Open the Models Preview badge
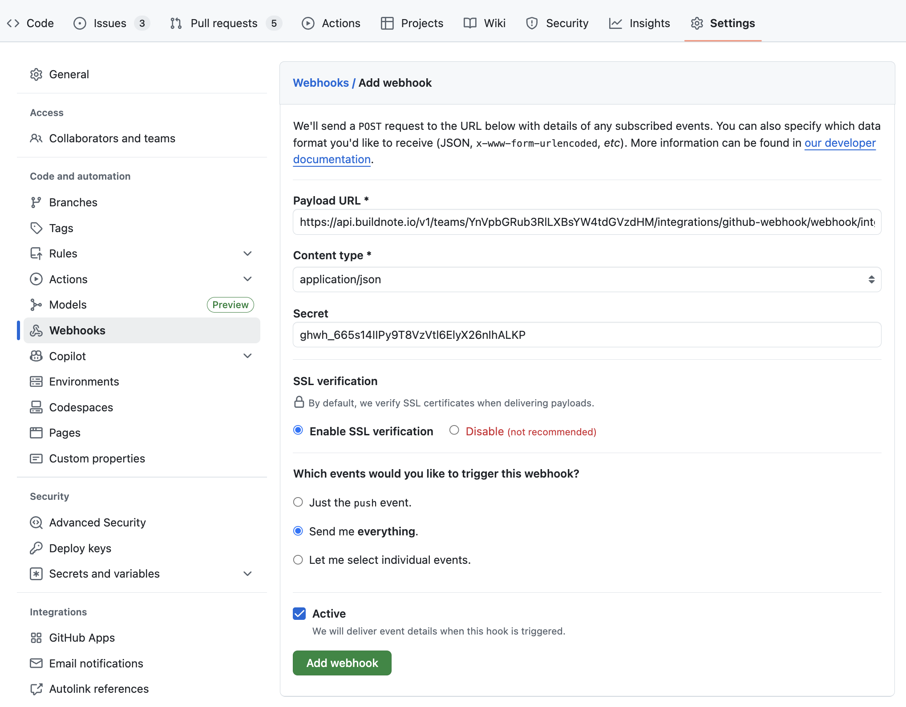The width and height of the screenshot is (906, 707). [231, 305]
